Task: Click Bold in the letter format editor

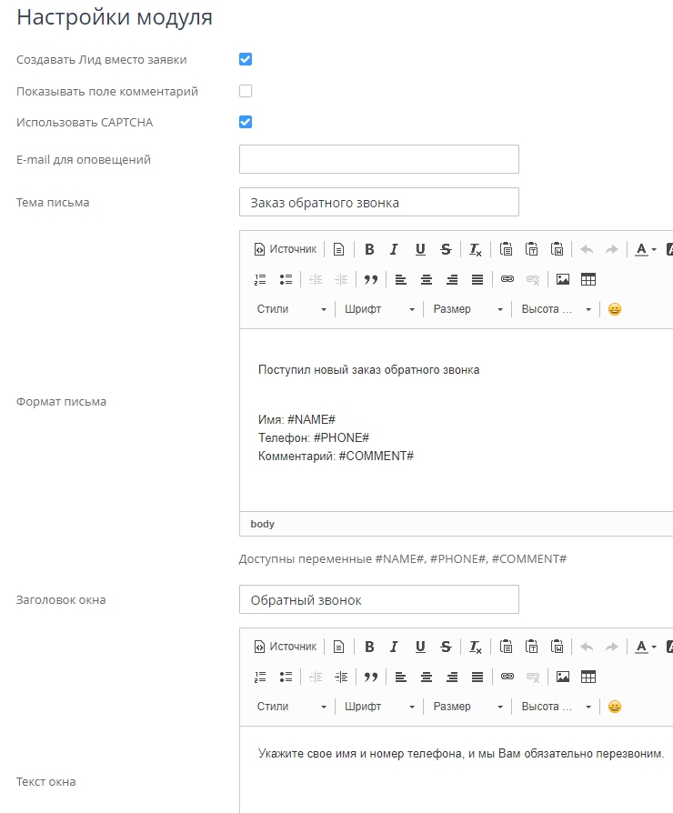Action: [x=369, y=249]
